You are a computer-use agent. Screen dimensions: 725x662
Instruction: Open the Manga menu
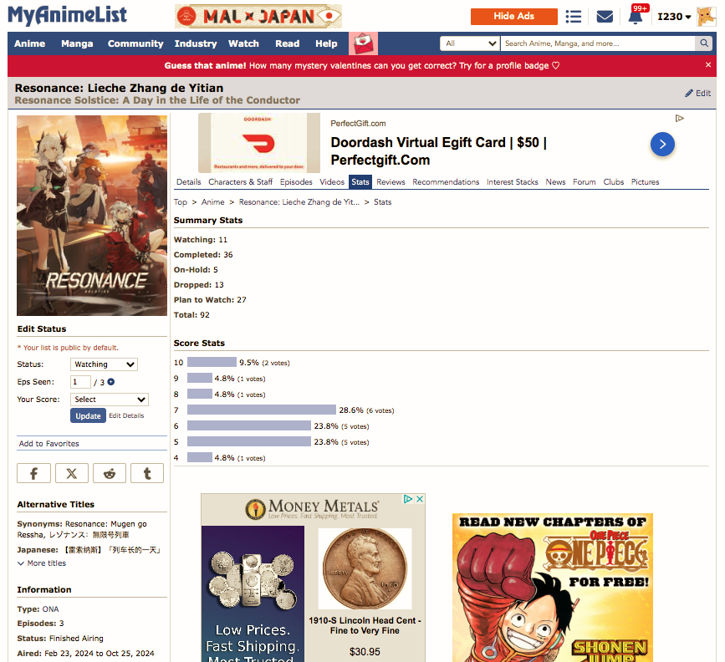77,43
